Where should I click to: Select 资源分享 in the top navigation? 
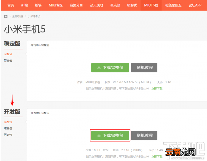coord(76,5)
